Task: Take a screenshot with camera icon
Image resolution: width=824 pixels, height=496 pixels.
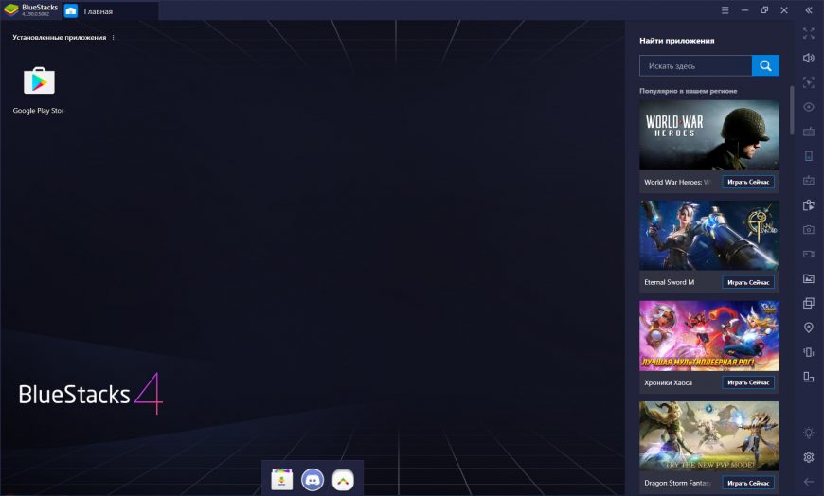Action: [x=809, y=229]
